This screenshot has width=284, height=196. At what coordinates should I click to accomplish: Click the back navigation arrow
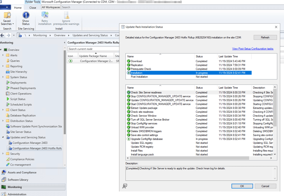pyautogui.click(x=3, y=35)
